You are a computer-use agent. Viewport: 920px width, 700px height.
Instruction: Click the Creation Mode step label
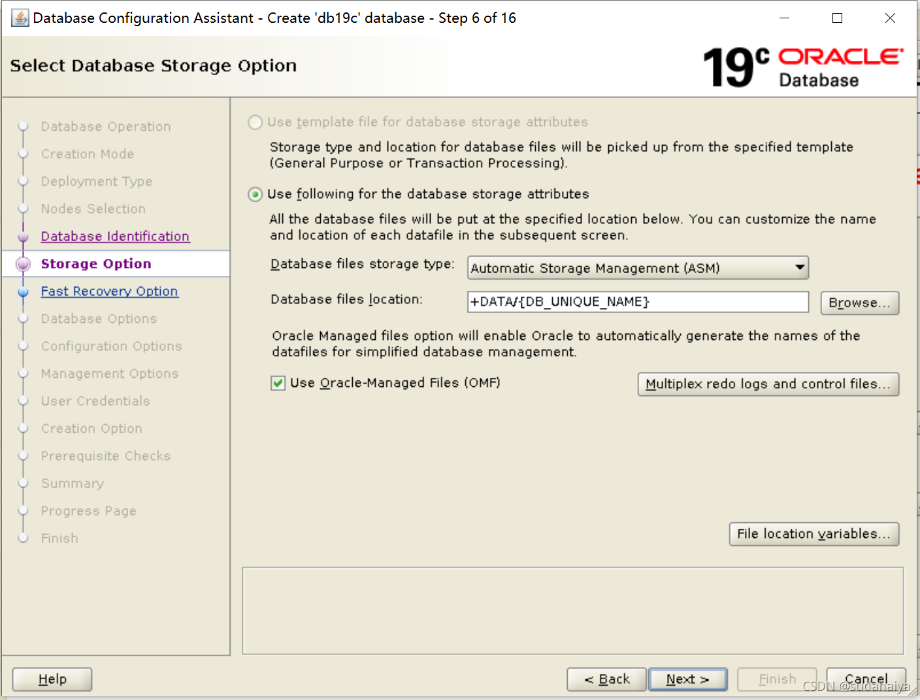88,154
